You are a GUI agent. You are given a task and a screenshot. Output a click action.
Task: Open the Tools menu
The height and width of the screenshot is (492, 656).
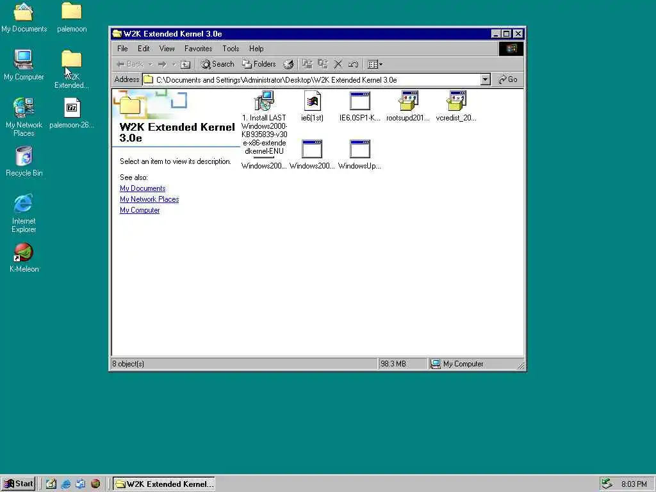tap(231, 49)
